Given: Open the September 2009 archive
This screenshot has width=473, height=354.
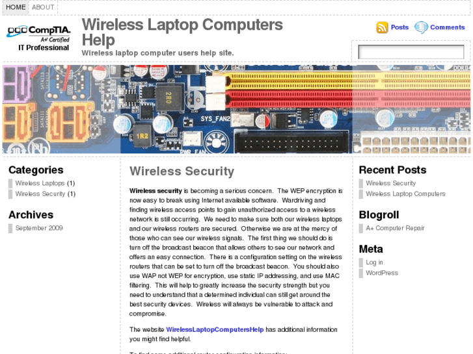Looking at the screenshot, I should coord(39,228).
